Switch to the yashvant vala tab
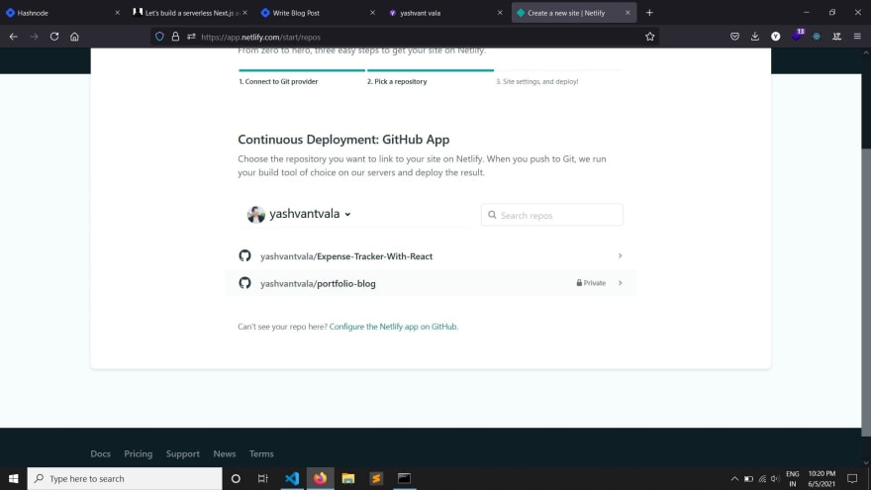The width and height of the screenshot is (871, 490). 444,12
